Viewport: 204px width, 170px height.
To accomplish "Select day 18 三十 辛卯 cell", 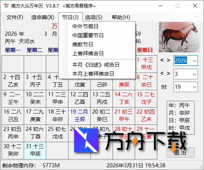I will click(57, 116).
